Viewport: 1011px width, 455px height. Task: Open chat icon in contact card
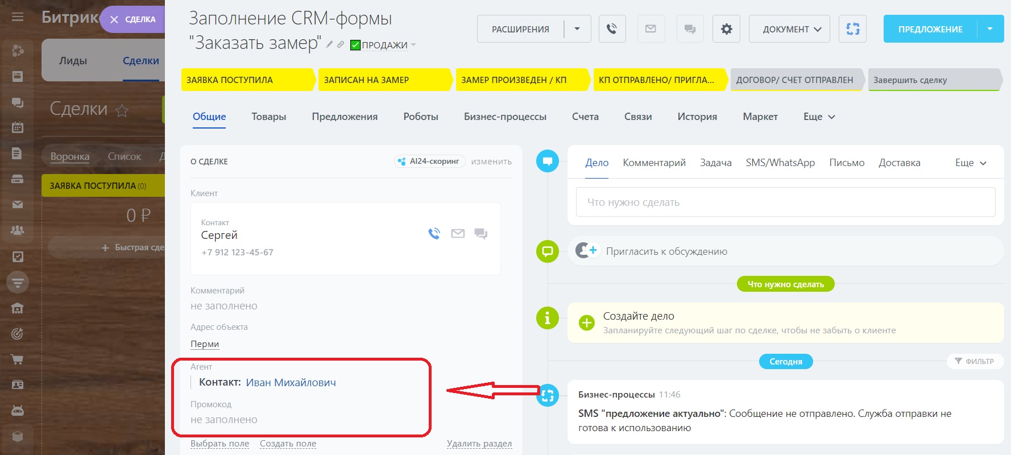coord(481,234)
